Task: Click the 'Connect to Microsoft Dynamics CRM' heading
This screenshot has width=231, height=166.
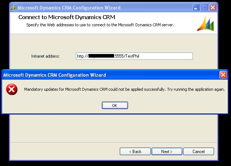Action: pyautogui.click(x=67, y=17)
